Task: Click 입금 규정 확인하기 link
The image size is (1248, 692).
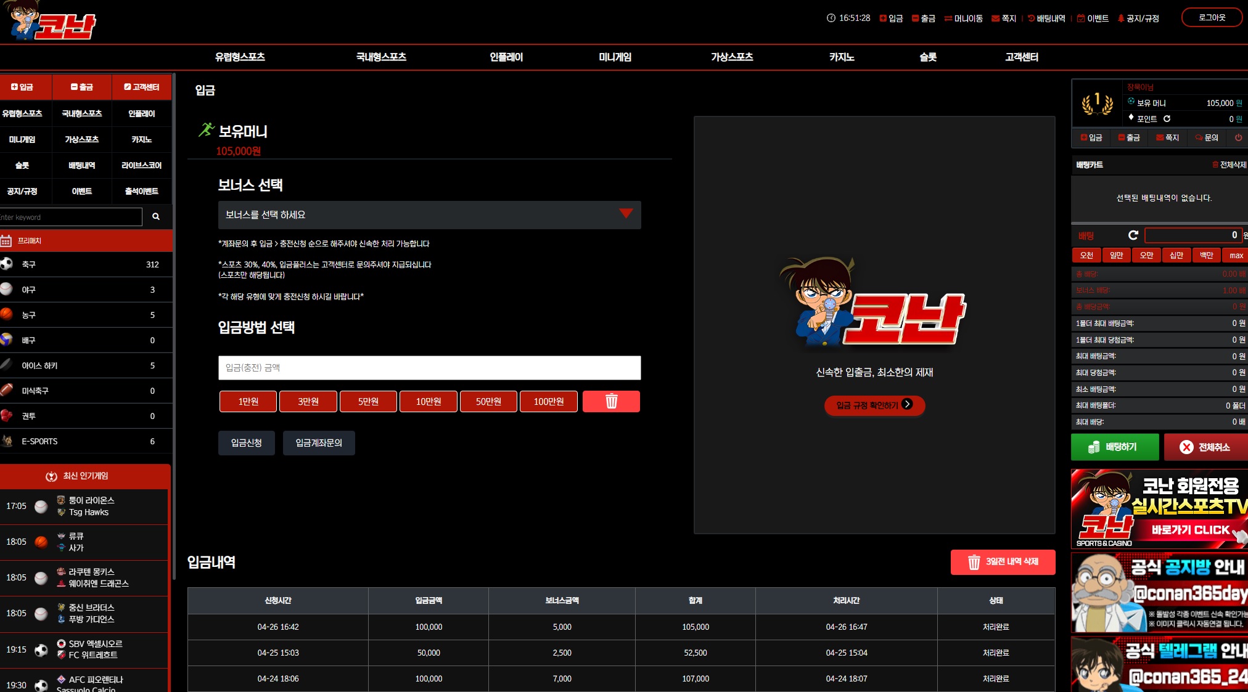Action: (874, 405)
